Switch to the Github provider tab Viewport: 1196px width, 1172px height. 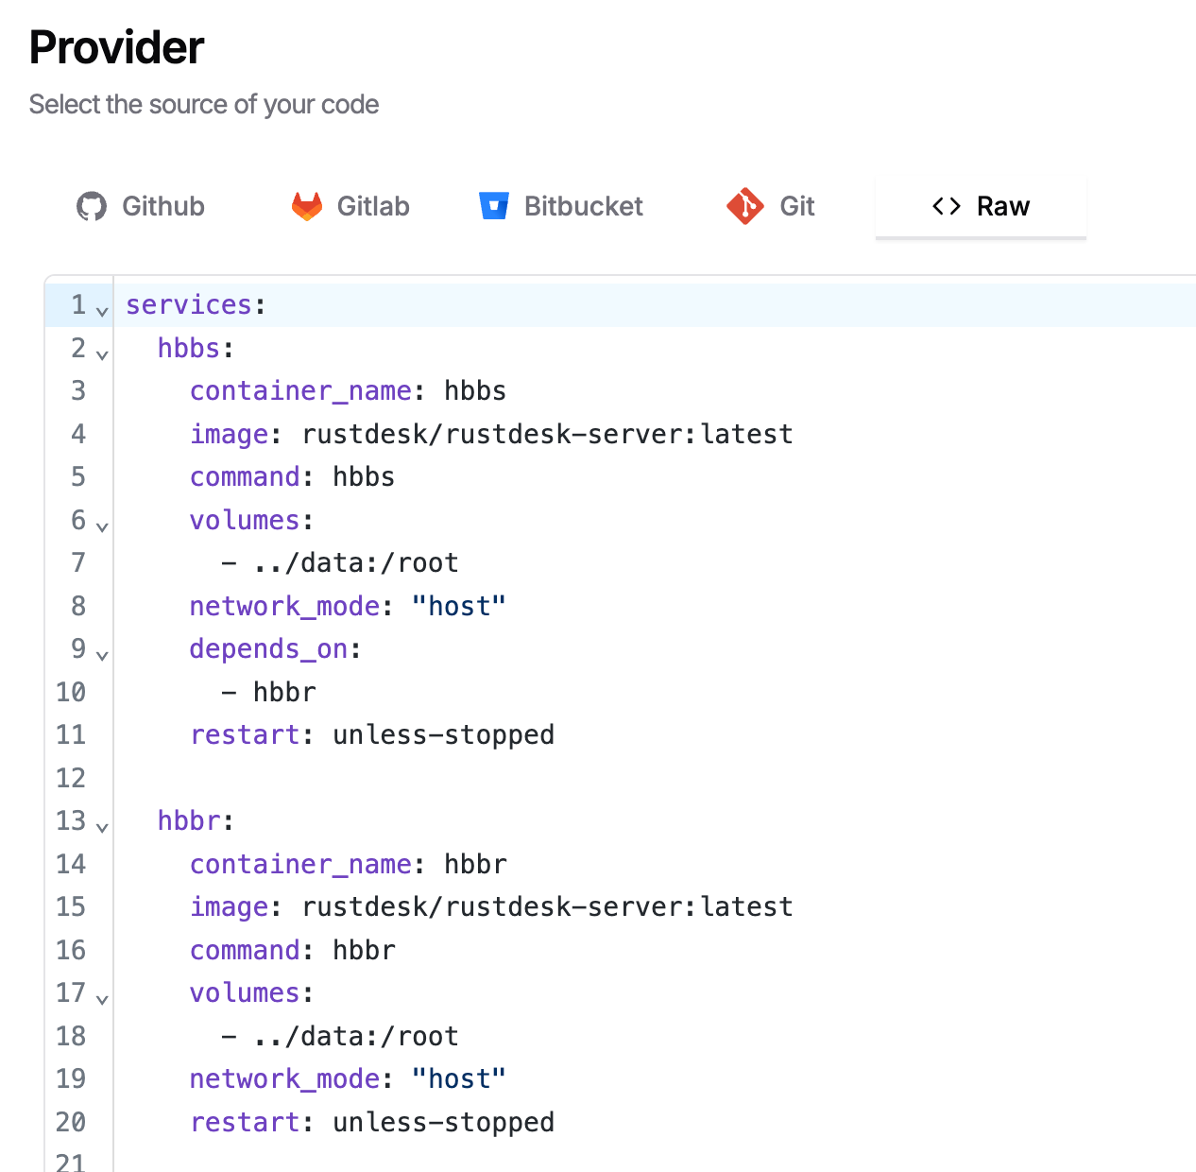(x=142, y=206)
